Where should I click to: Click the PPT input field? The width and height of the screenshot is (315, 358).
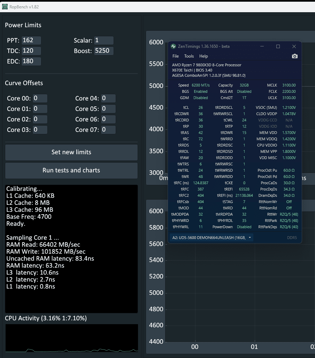click(x=31, y=40)
